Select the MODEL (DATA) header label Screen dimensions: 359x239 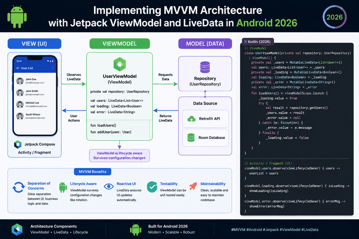pyautogui.click(x=205, y=44)
